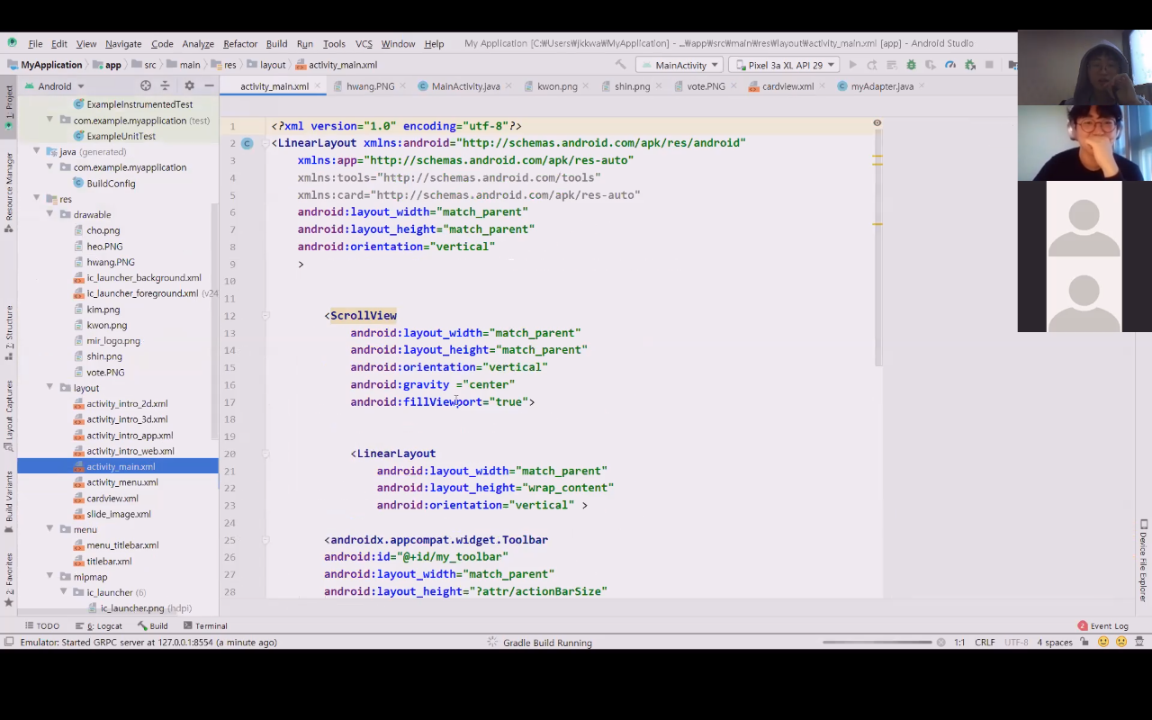Collapse the ScrollView fold marker on line 12

(265, 316)
